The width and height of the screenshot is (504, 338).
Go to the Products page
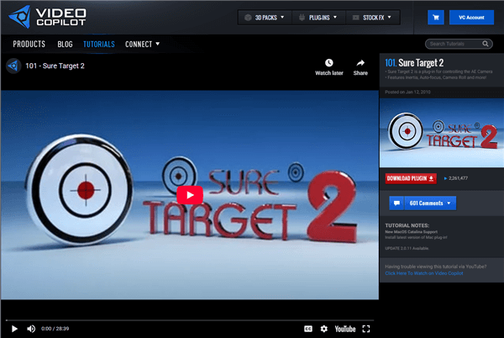29,44
